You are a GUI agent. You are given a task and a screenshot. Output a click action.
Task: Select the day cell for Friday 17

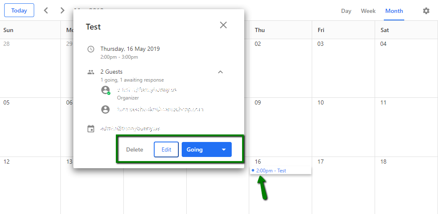343,185
